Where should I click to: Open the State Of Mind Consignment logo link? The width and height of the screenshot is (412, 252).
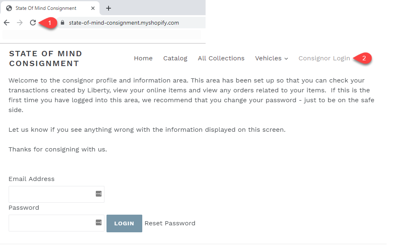[46, 58]
